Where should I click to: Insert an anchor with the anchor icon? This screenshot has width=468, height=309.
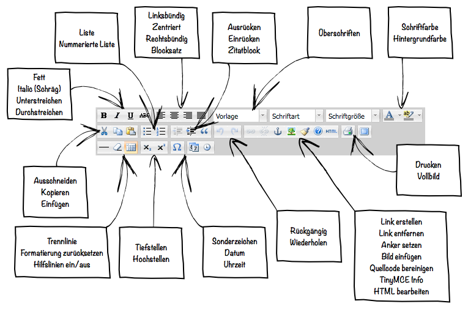pos(277,131)
